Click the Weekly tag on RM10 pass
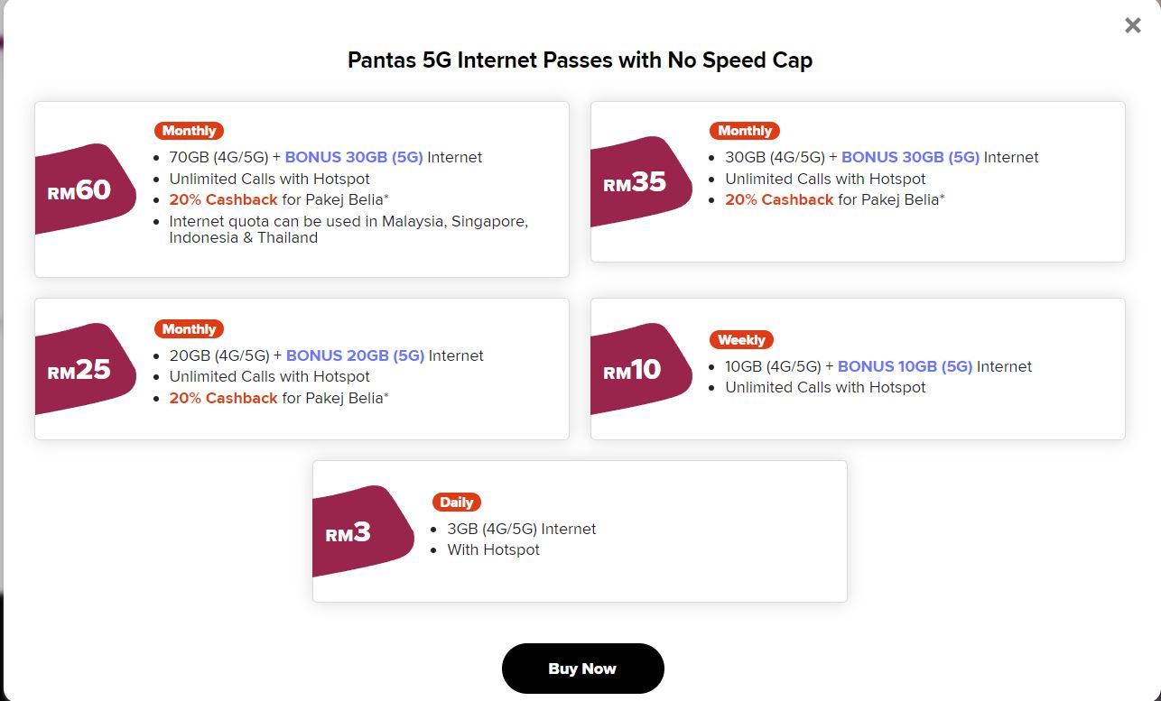The image size is (1161, 701). click(741, 340)
